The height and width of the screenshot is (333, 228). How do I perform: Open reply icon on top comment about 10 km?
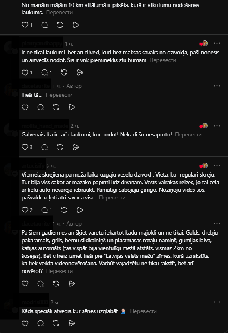point(45,25)
